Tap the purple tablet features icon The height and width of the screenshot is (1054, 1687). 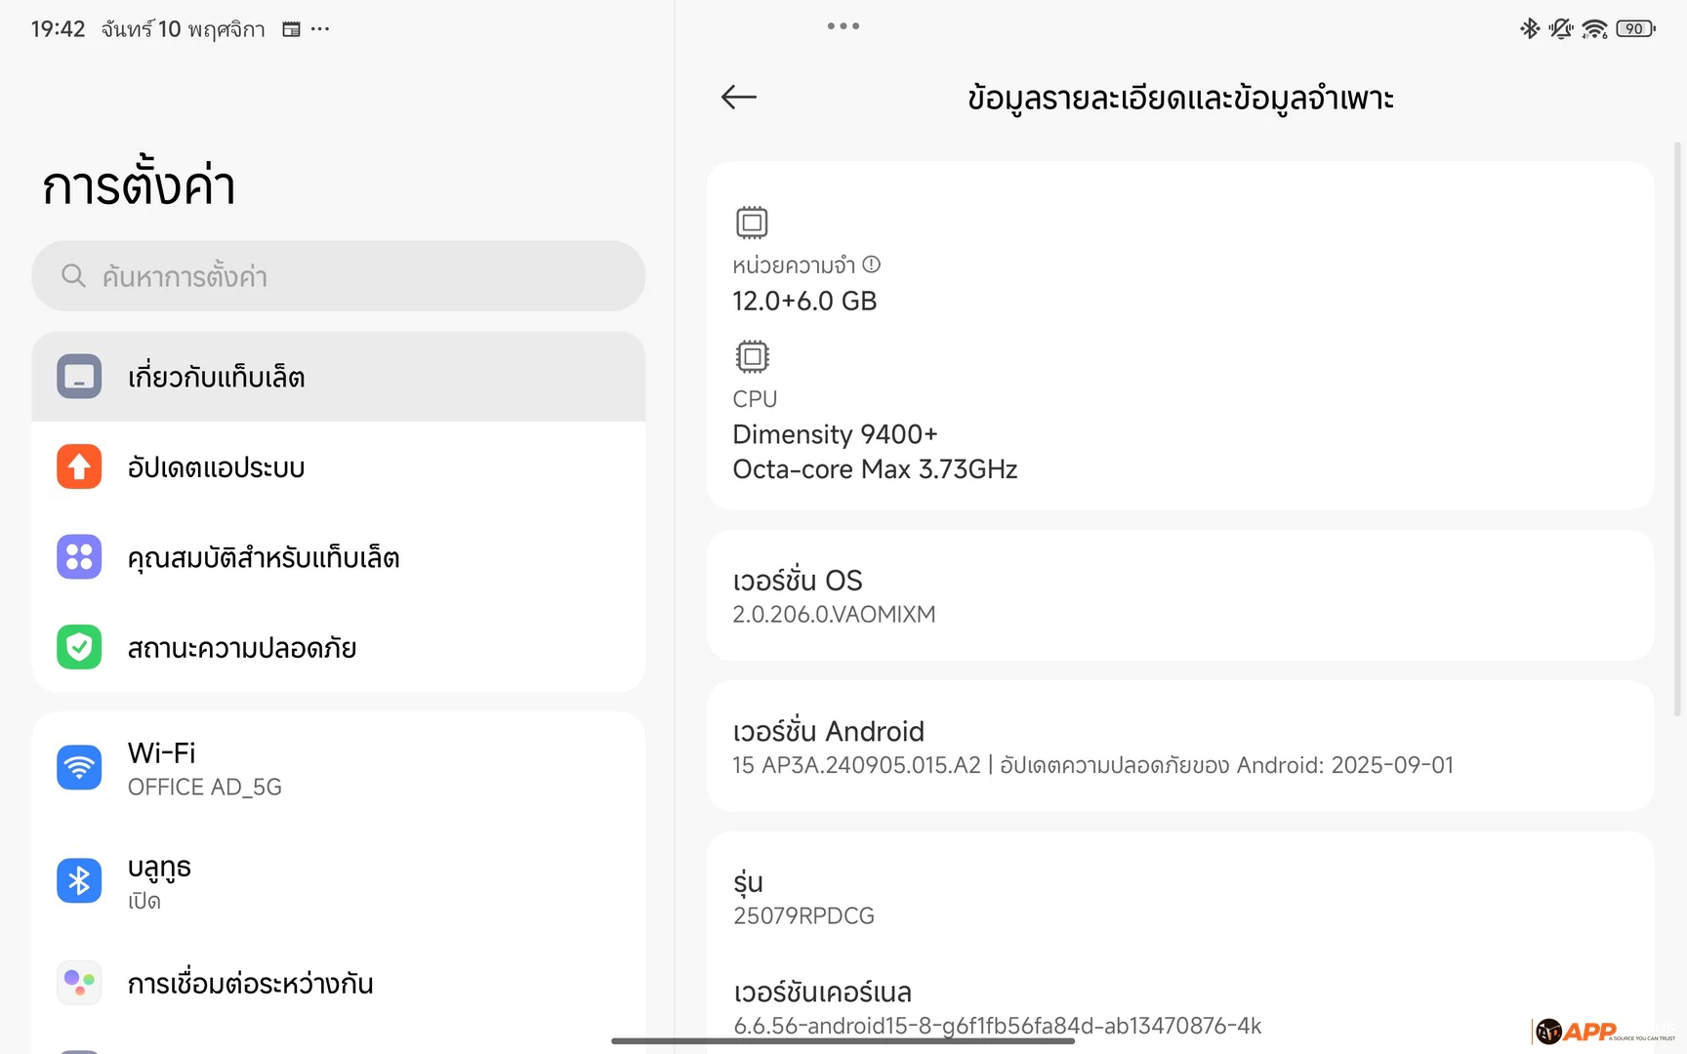point(79,557)
